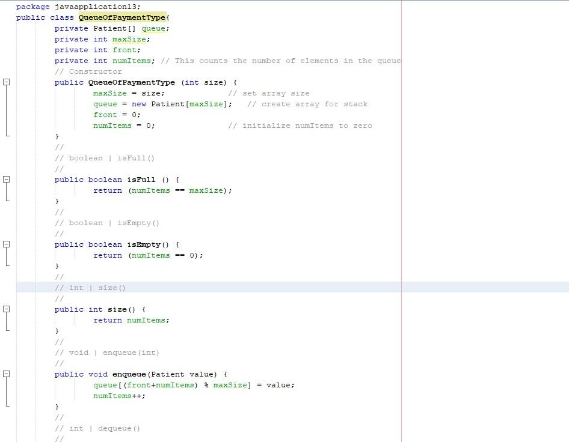Collapse the isFull method fold
The width and height of the screenshot is (569, 442).
tap(7, 180)
